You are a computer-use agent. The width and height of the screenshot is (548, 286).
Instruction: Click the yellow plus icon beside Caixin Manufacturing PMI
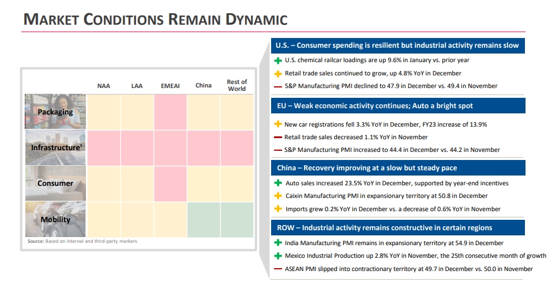click(x=278, y=196)
